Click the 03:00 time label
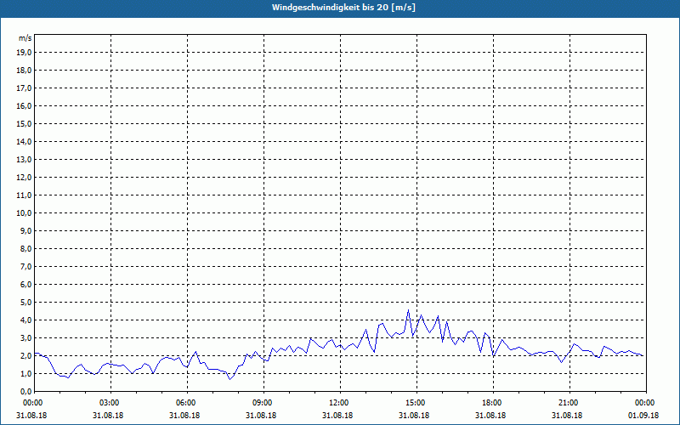 [111, 403]
